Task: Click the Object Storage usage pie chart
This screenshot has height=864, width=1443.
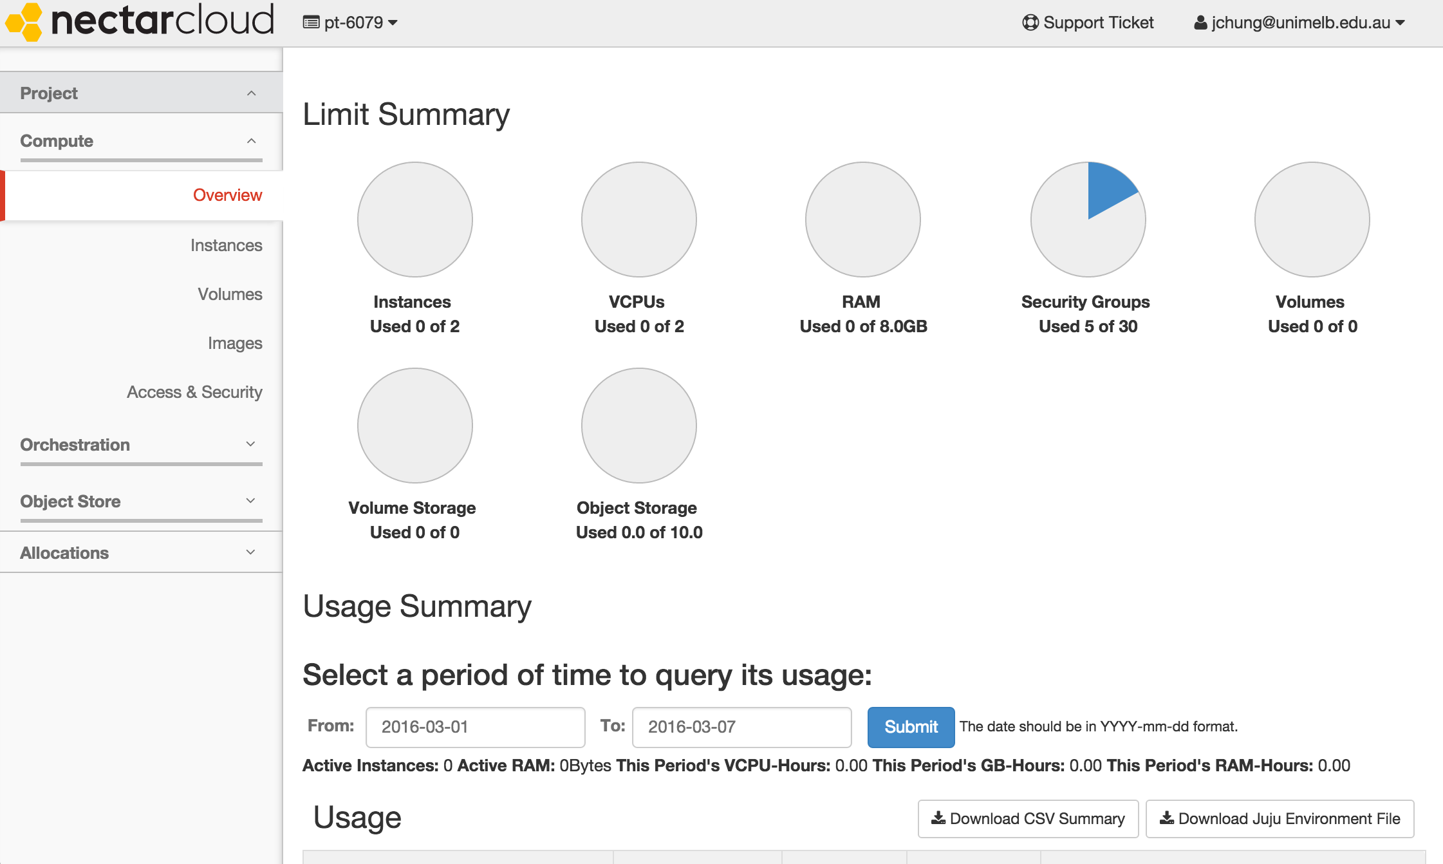Action: 639,426
